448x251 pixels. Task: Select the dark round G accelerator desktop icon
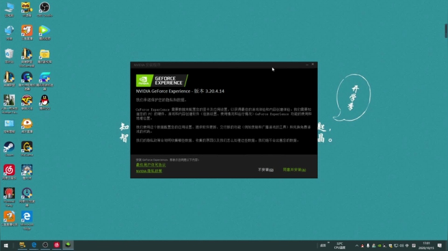pos(27,81)
